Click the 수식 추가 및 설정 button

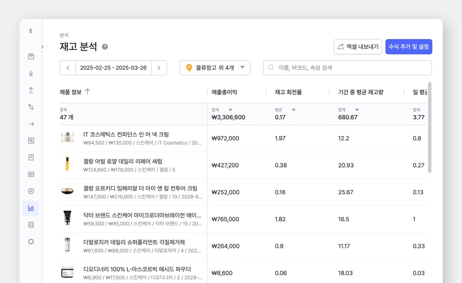409,47
